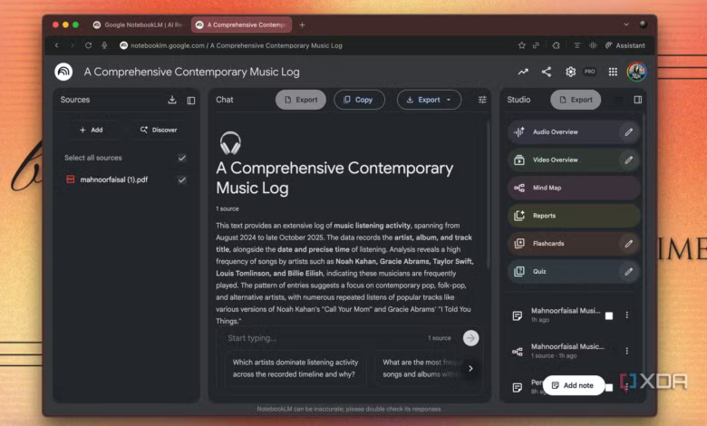The height and width of the screenshot is (426, 707).
Task: Submit the chat message arrow
Action: pyautogui.click(x=470, y=338)
